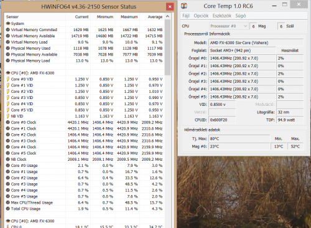The image size is (311, 228).
Task: Click the Core #0 VID lightning icon
Action: (8, 79)
